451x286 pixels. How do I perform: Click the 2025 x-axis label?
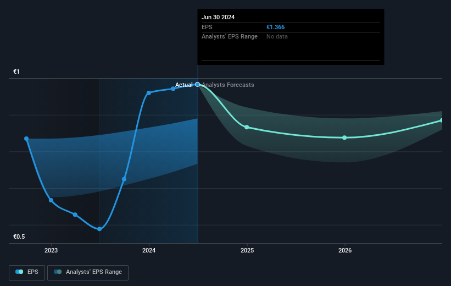click(x=247, y=250)
